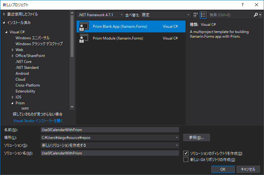Viewport: 264px width, 175px height.
Task: Select Windows クラシック デスクトップ category
Action: (39, 44)
